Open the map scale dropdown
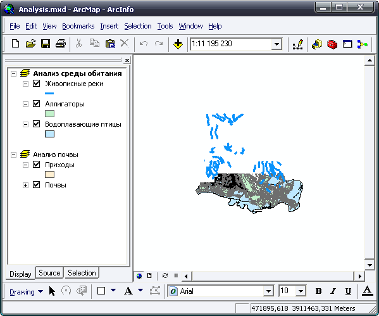The image size is (379, 316). point(276,44)
